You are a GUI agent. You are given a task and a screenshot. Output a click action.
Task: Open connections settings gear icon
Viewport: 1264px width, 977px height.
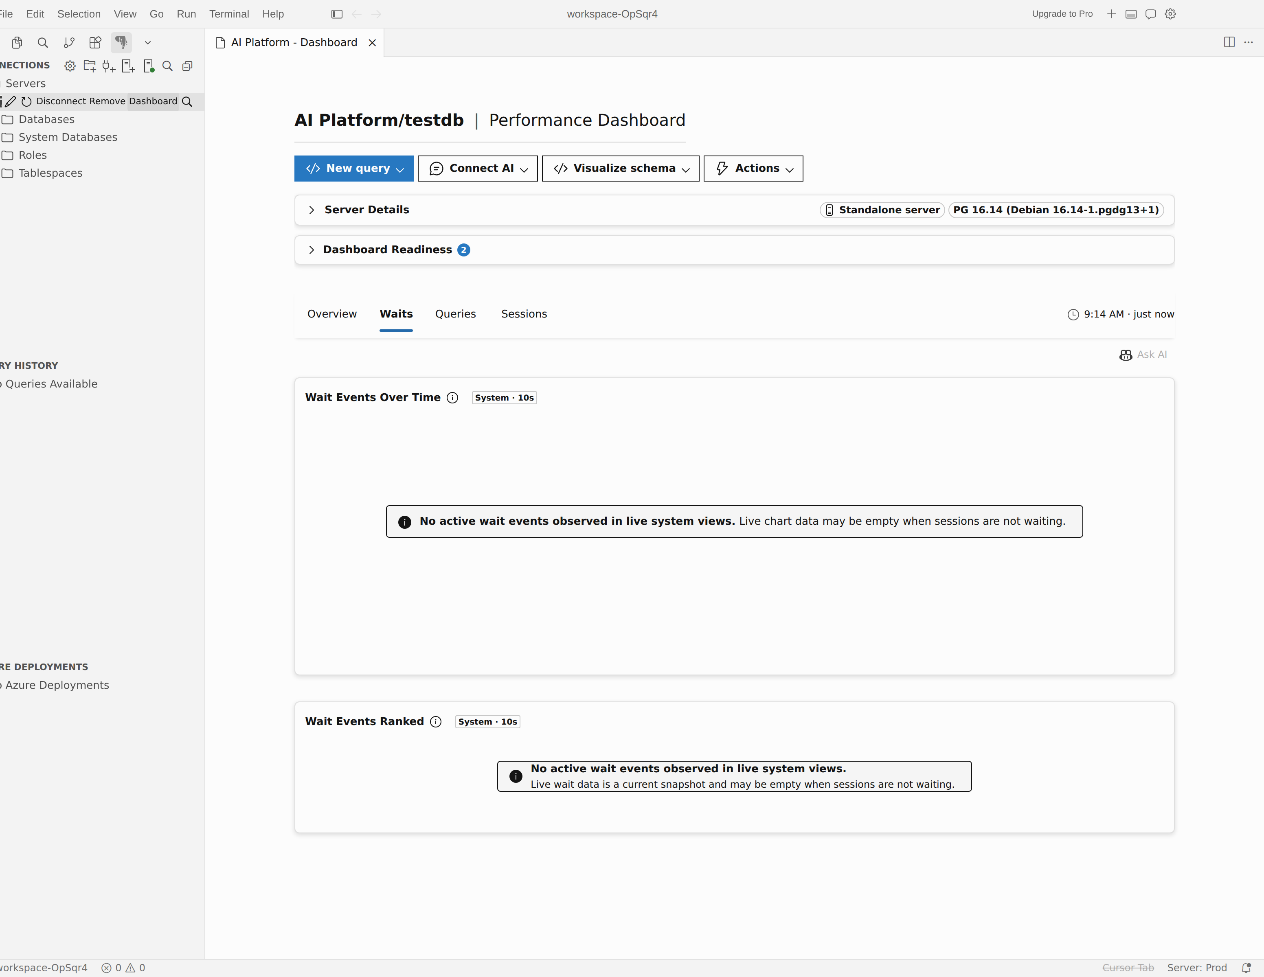pyautogui.click(x=70, y=66)
